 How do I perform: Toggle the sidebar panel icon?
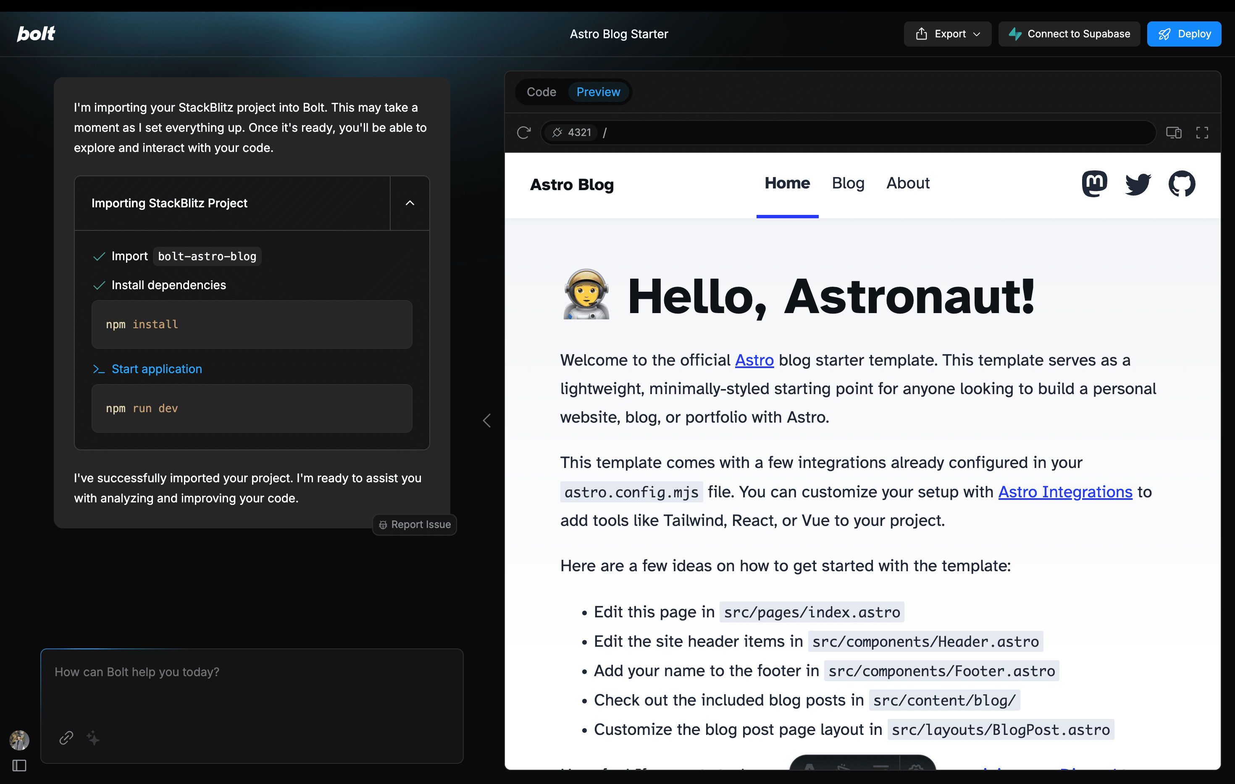coord(19,766)
